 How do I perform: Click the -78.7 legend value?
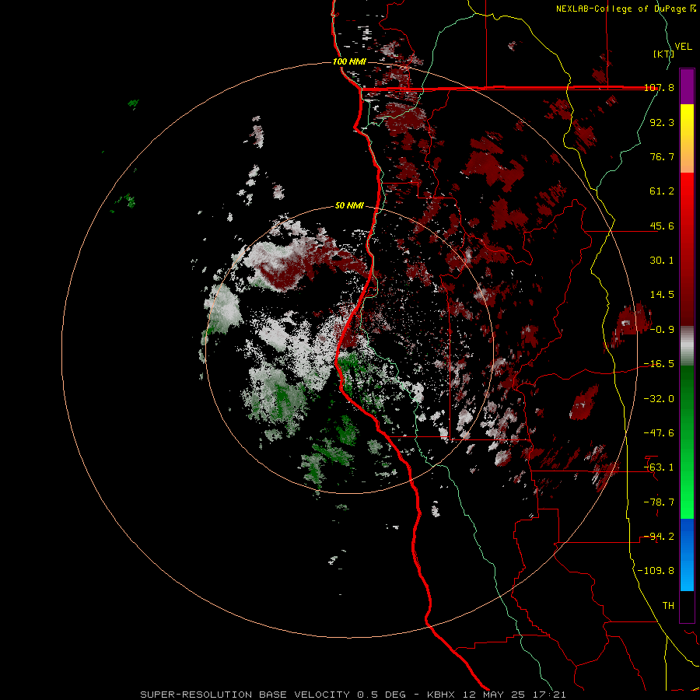point(659,502)
